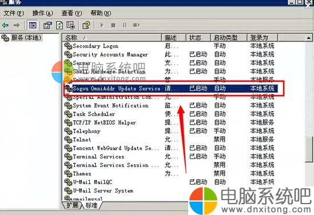Click the Refresh toolbar icon

point(59,25)
